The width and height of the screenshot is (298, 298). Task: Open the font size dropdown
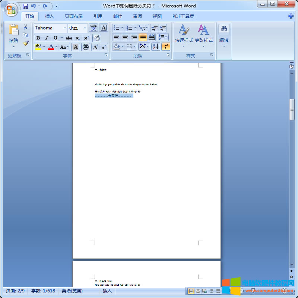pyautogui.click(x=85, y=28)
